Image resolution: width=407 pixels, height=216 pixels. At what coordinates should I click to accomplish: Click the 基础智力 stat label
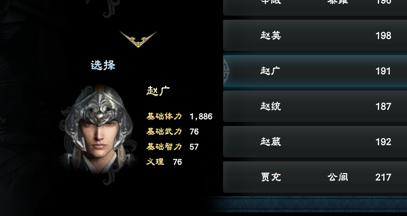(x=164, y=147)
